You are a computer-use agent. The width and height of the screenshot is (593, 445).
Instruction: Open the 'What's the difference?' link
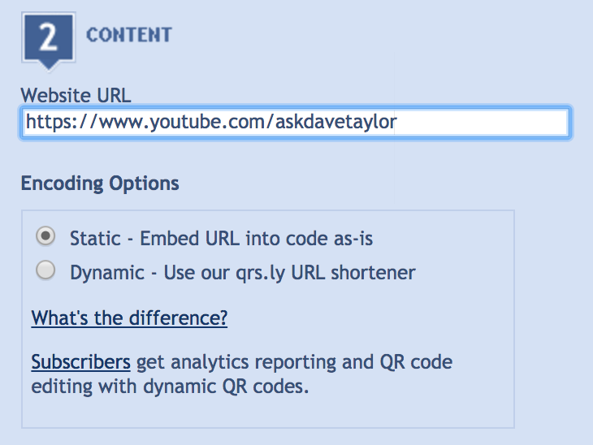129,318
